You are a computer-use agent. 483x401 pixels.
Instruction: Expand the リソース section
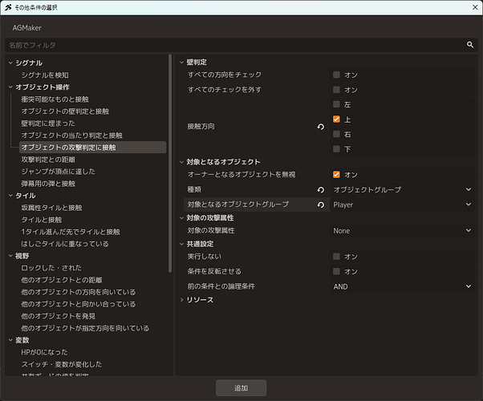[x=181, y=300]
